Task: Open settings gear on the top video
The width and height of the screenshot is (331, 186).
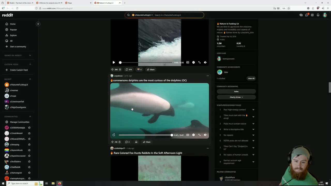Action: pos(193,63)
